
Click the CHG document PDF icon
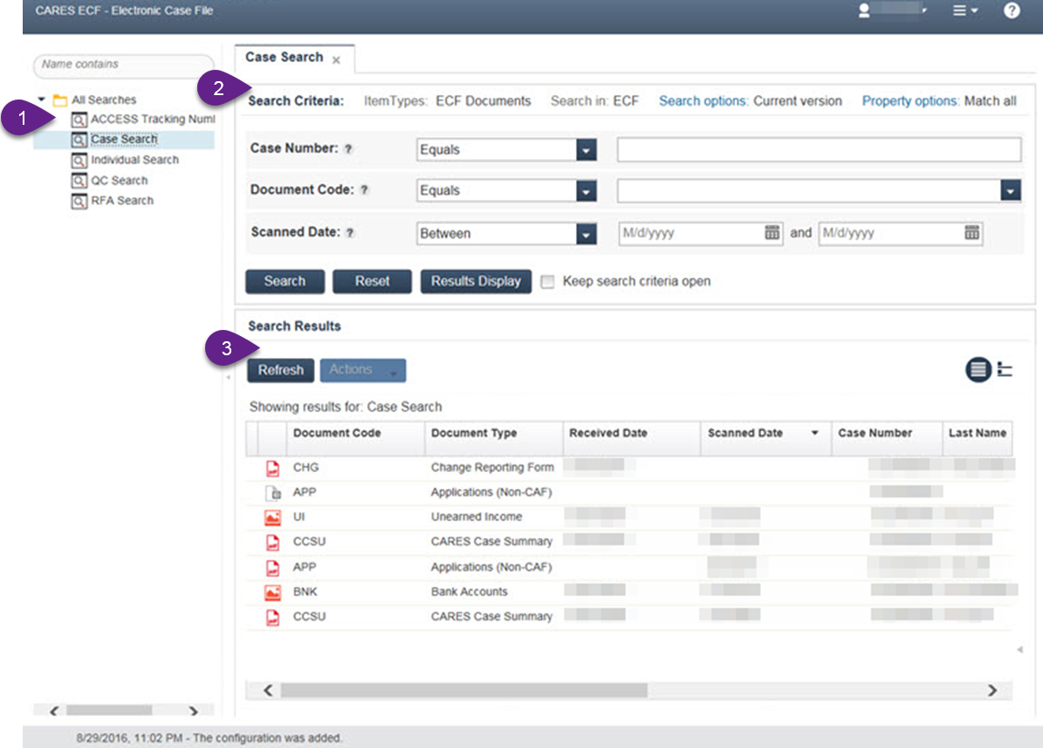[x=272, y=469]
